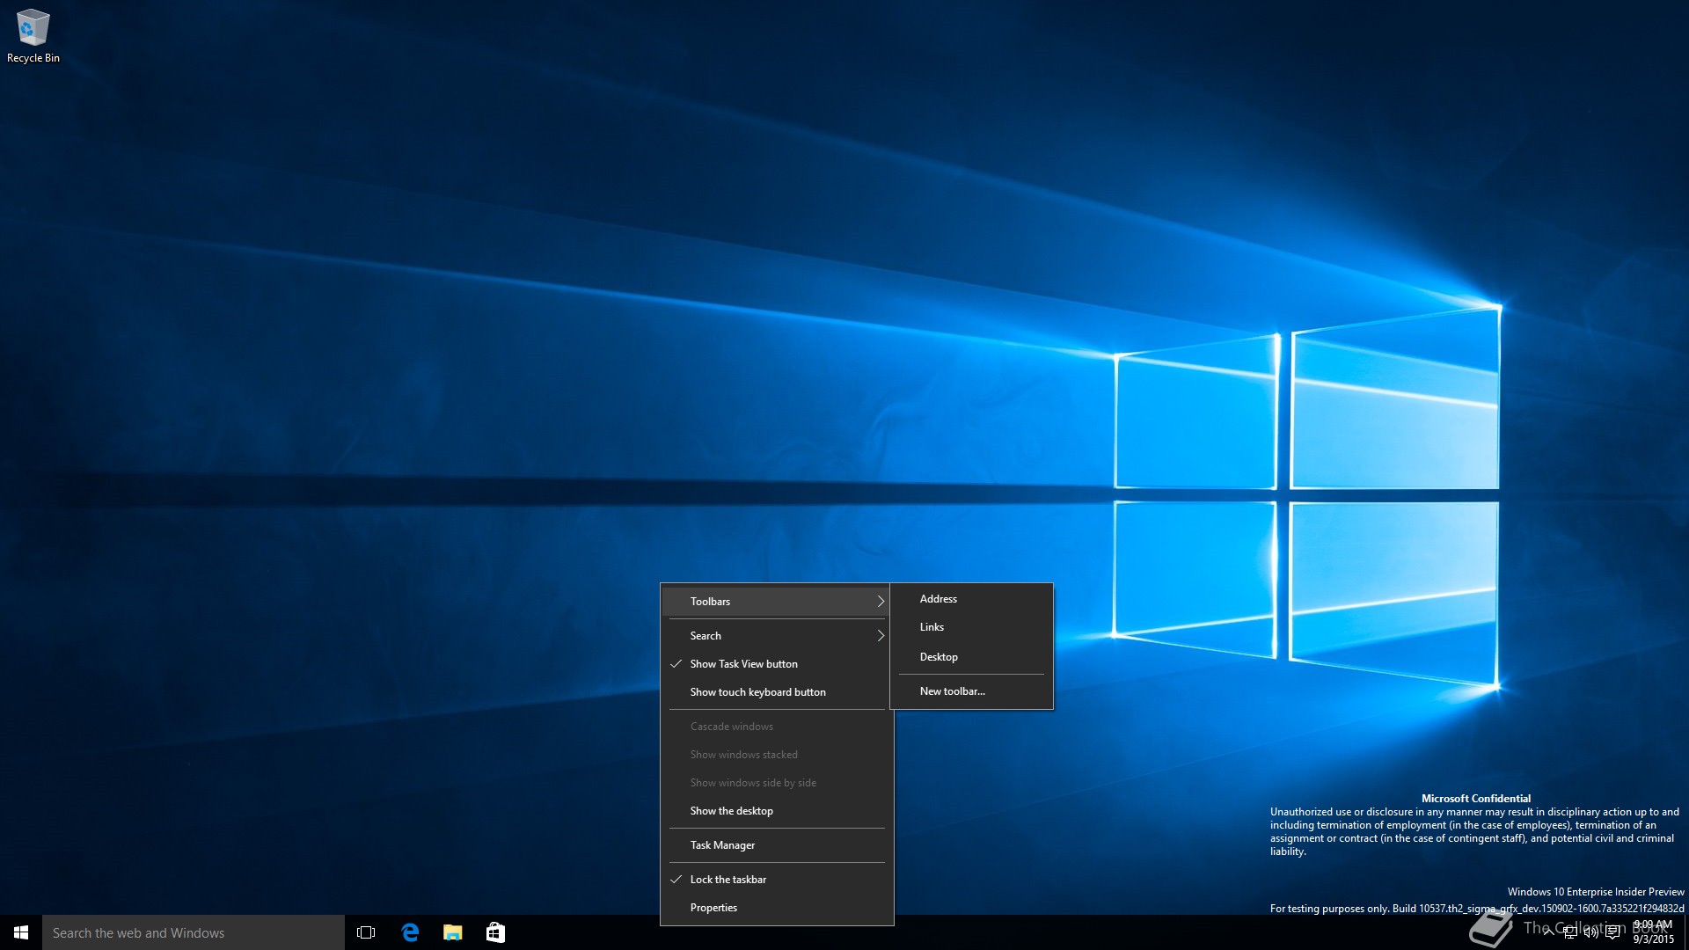
Task: Open the volume tray icon
Action: 1591,932
